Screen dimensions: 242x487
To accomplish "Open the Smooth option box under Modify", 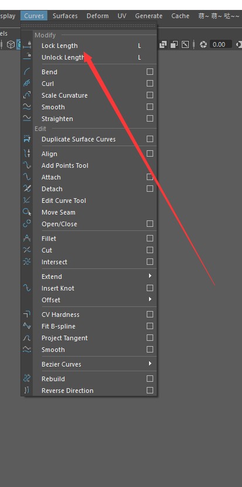I will click(x=150, y=107).
